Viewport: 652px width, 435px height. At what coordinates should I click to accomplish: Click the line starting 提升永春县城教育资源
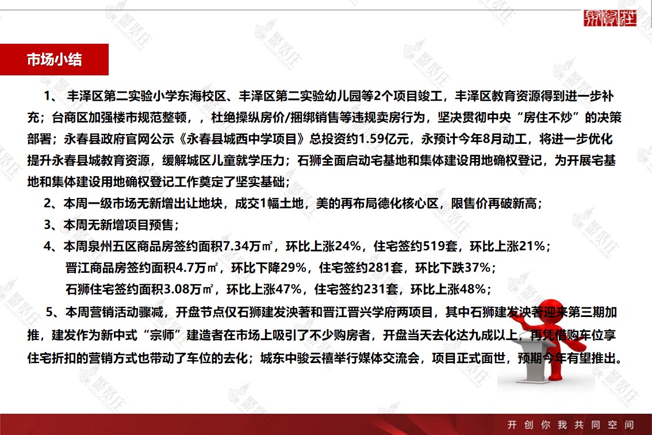point(321,161)
